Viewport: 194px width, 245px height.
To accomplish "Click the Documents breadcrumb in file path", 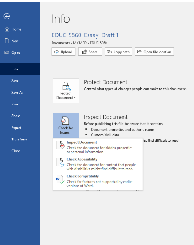I will pyautogui.click(x=61, y=43).
